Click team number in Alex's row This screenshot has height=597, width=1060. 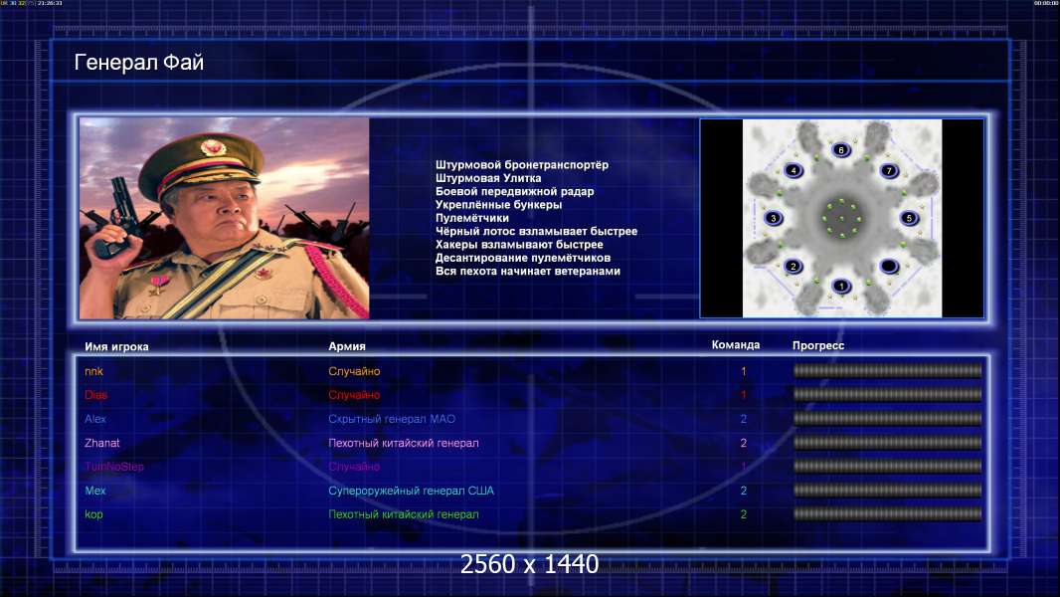743,419
